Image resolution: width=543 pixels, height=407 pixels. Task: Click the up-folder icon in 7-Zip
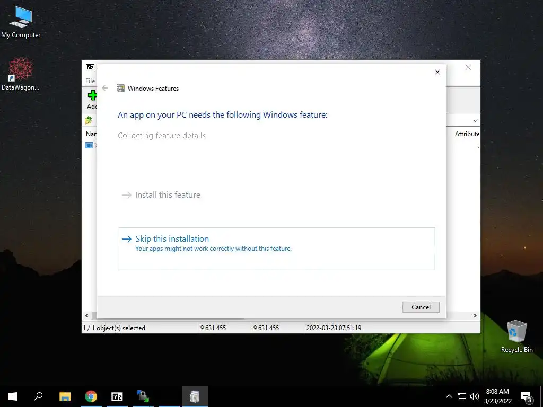(89, 120)
